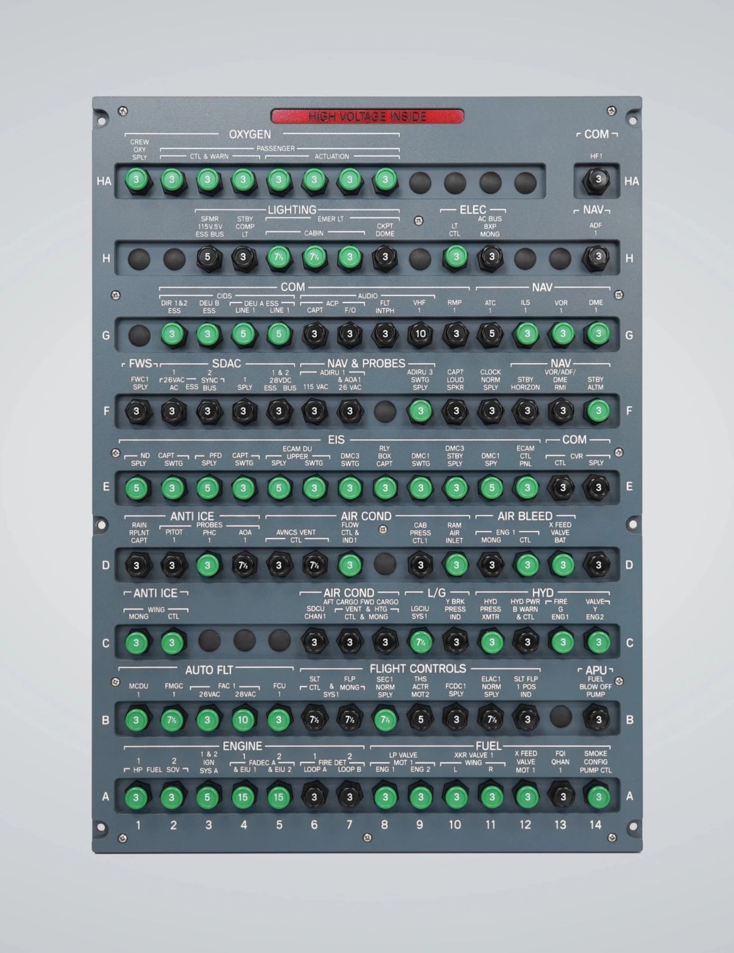
Task: Toggle the ELAC1 NORM SPLY breaker
Action: [491, 719]
